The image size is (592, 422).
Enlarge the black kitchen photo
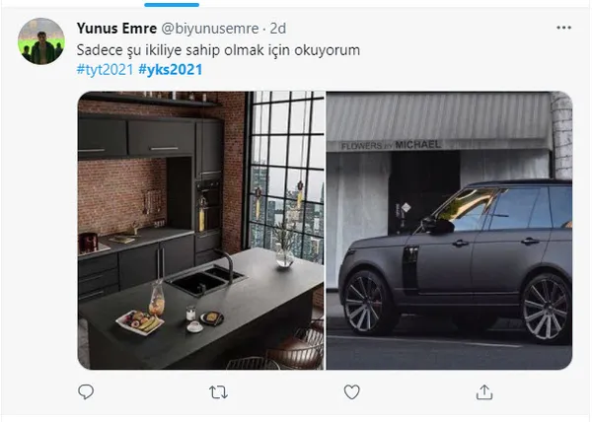201,230
